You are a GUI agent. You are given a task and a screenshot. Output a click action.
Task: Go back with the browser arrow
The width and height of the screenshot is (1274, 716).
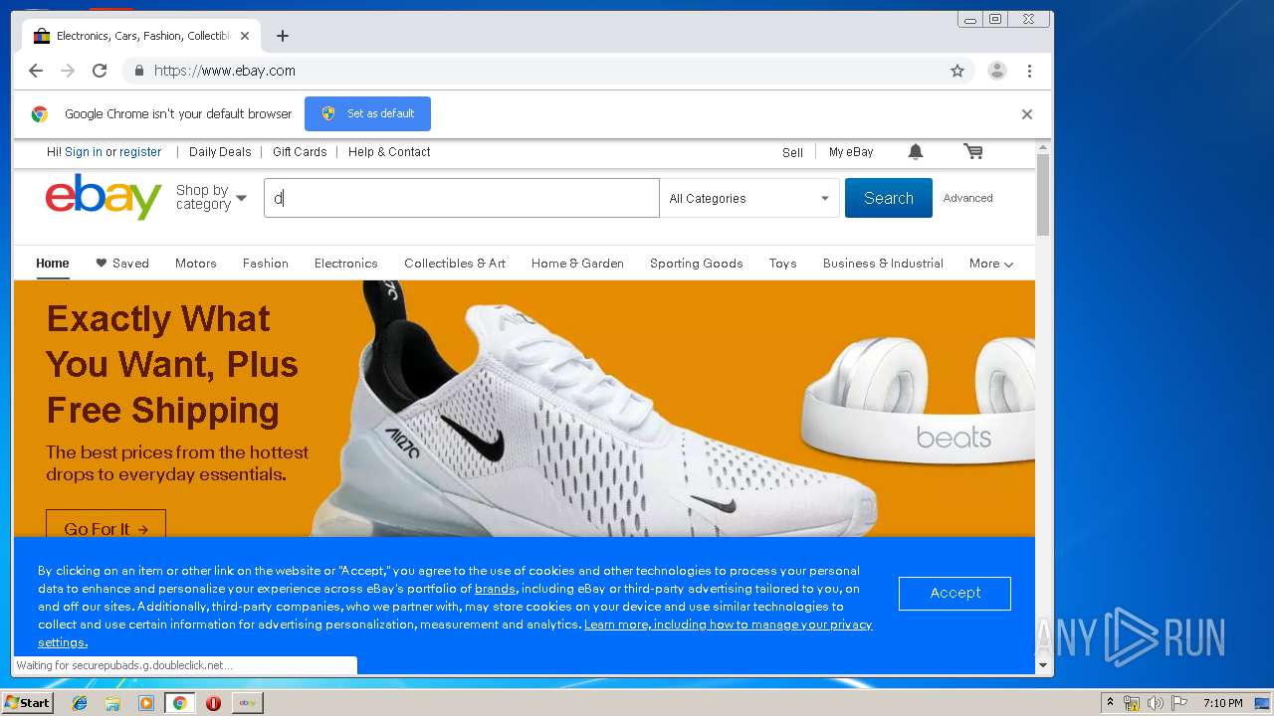36,71
